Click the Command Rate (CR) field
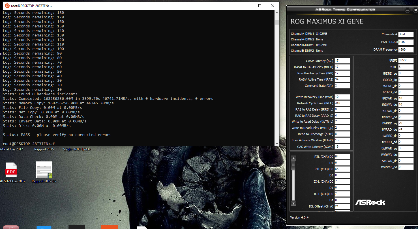The image size is (418, 229). pyautogui.click(x=342, y=86)
